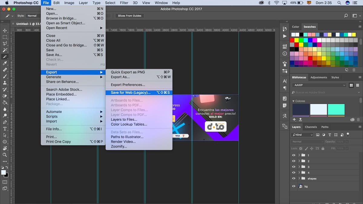Image resolution: width=363 pixels, height=204 pixels.
Task: Click the lock icon in the layers Lock bar
Action: (x=323, y=148)
